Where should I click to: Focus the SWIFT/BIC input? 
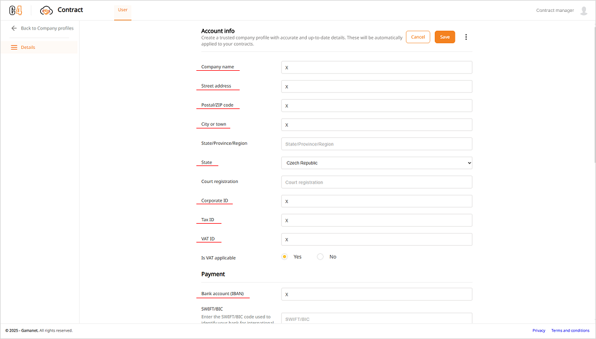(376, 318)
